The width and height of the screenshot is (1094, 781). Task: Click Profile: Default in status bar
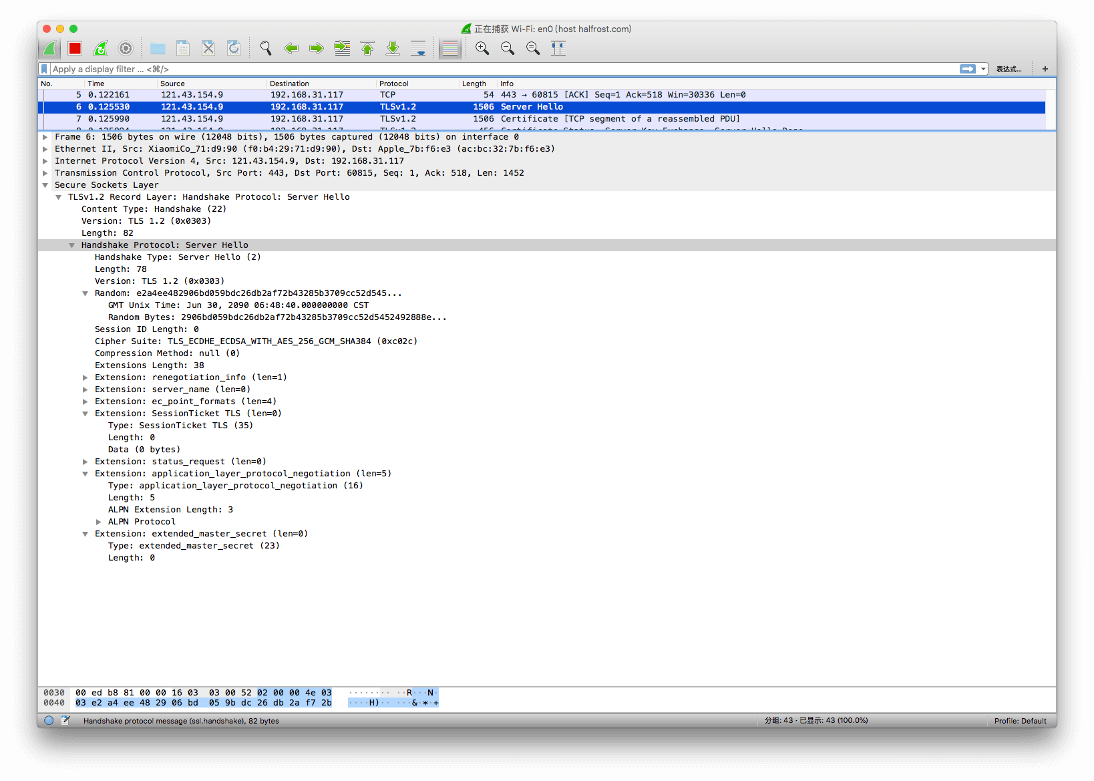[x=1020, y=721]
